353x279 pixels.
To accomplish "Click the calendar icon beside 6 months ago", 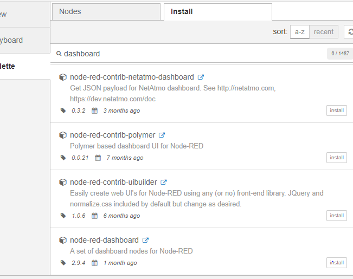I will 94,216.
